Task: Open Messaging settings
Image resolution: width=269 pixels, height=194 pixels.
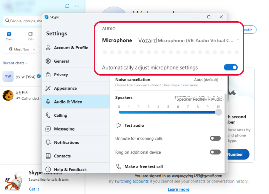Action: tap(76, 129)
